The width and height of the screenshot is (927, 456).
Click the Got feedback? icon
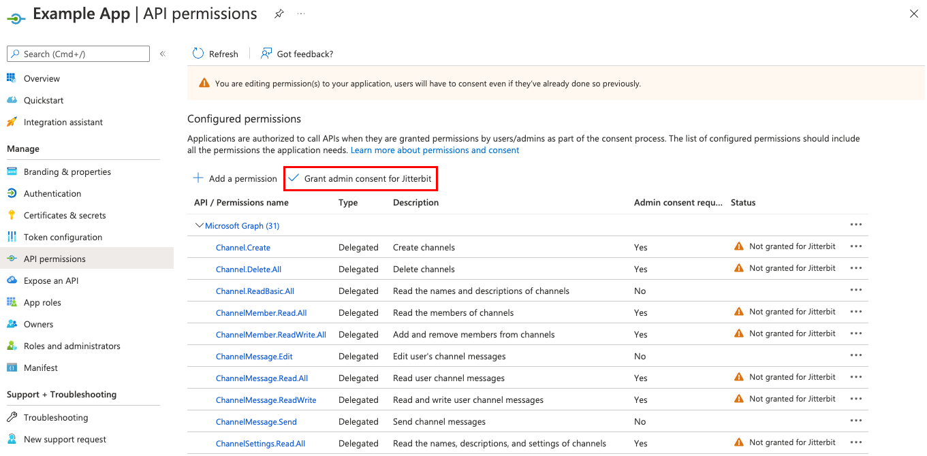click(x=268, y=53)
